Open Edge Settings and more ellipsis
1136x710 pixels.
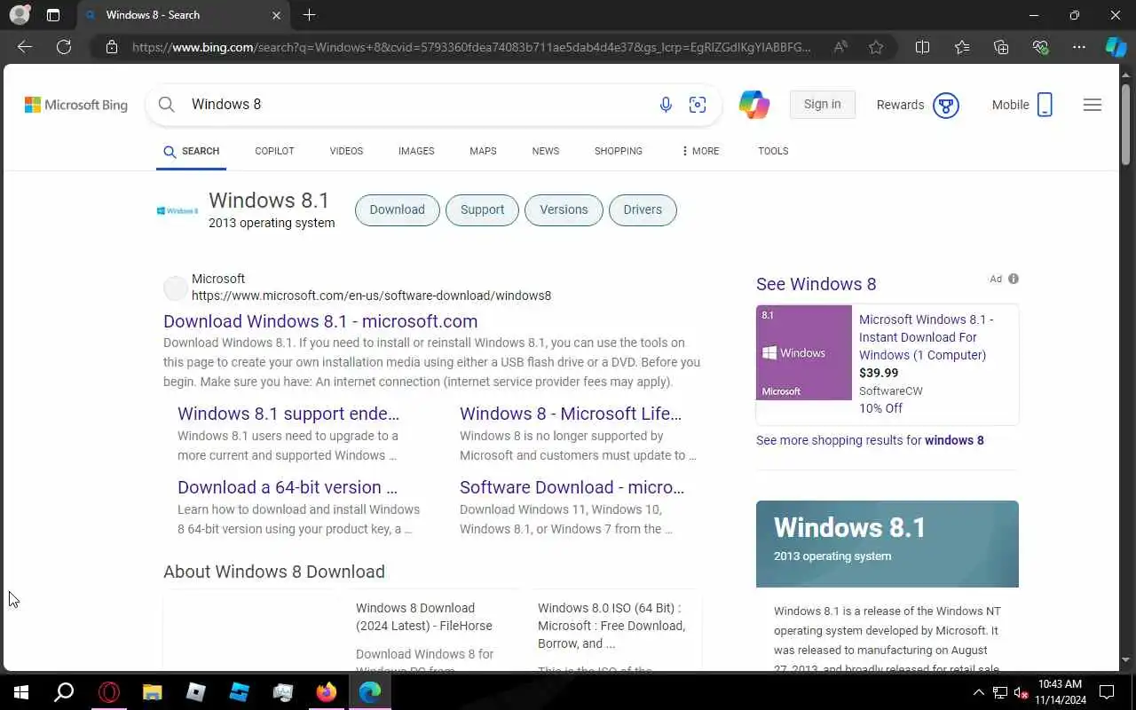[1079, 47]
